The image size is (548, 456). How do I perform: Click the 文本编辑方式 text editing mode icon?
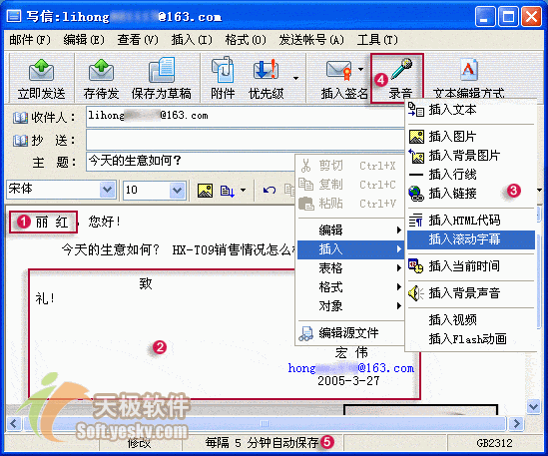coord(469,69)
